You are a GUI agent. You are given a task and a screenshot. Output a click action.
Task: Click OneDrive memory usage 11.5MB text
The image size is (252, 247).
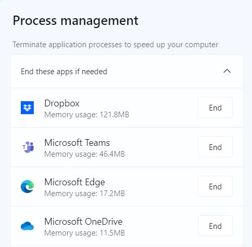pos(85,233)
